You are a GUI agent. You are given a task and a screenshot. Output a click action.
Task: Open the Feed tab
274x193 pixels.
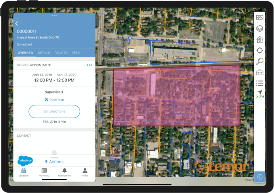[x=76, y=53]
